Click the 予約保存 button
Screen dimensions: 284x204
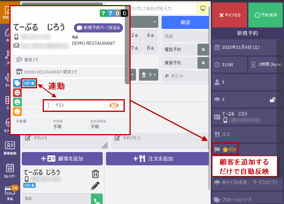click(x=265, y=15)
